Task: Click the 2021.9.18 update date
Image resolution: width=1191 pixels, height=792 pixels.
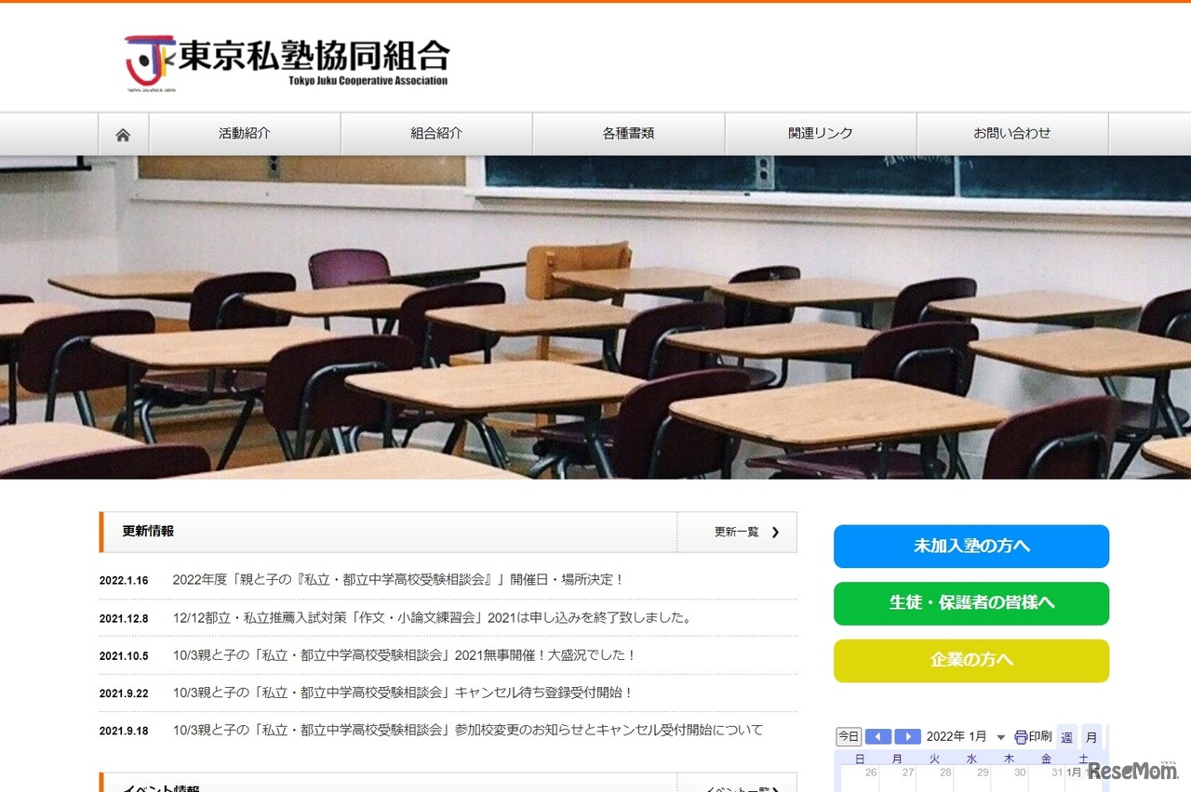Action: point(124,732)
